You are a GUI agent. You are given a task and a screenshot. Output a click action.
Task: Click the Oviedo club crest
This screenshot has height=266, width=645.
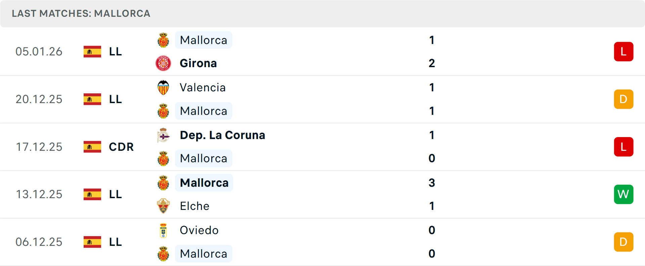click(x=163, y=230)
